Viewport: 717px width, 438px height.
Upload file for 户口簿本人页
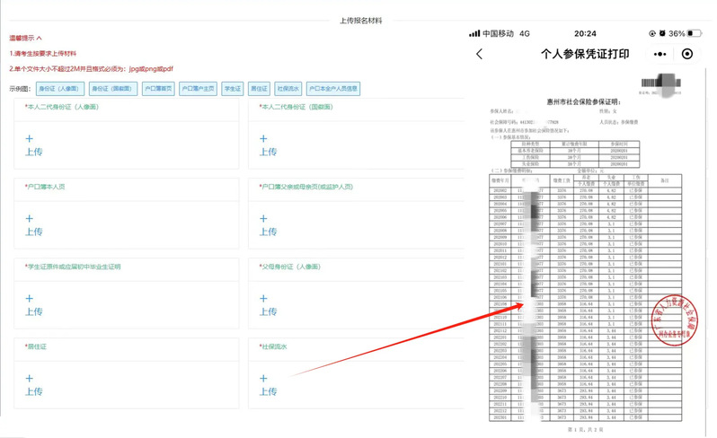(x=30, y=218)
